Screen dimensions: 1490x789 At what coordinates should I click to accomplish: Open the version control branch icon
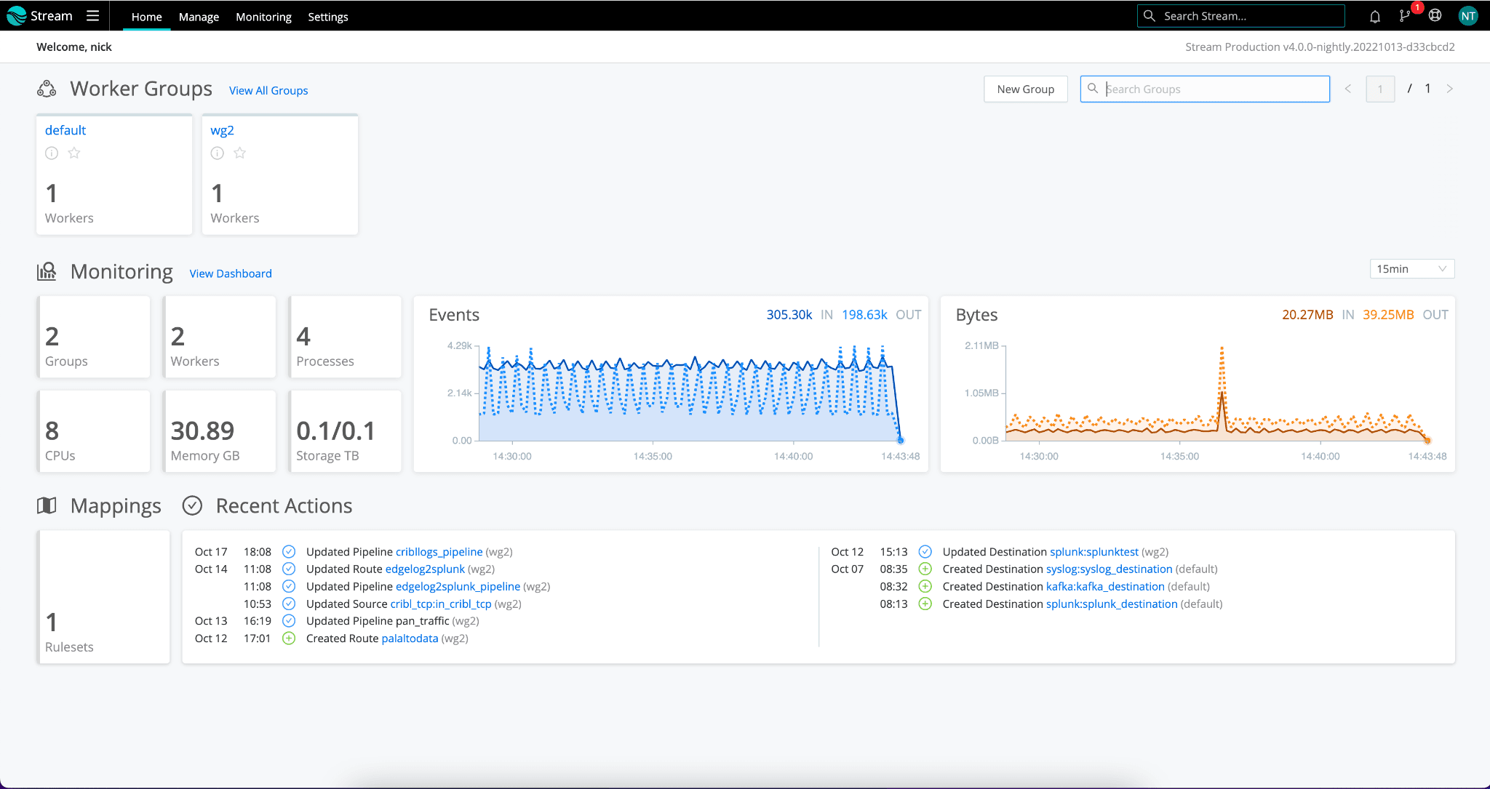[1404, 16]
